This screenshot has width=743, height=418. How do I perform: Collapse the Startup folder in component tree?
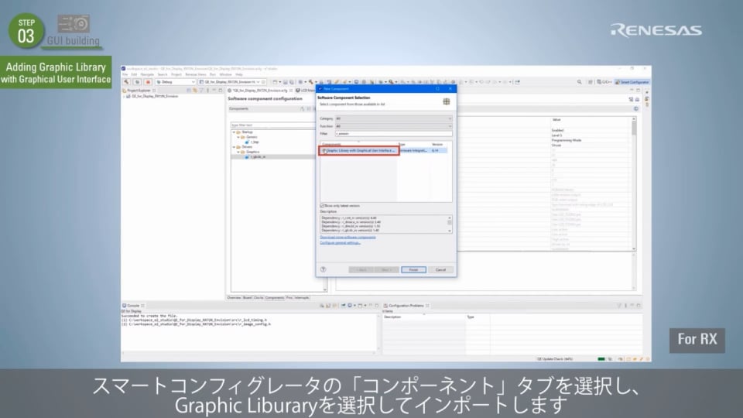pos(235,132)
